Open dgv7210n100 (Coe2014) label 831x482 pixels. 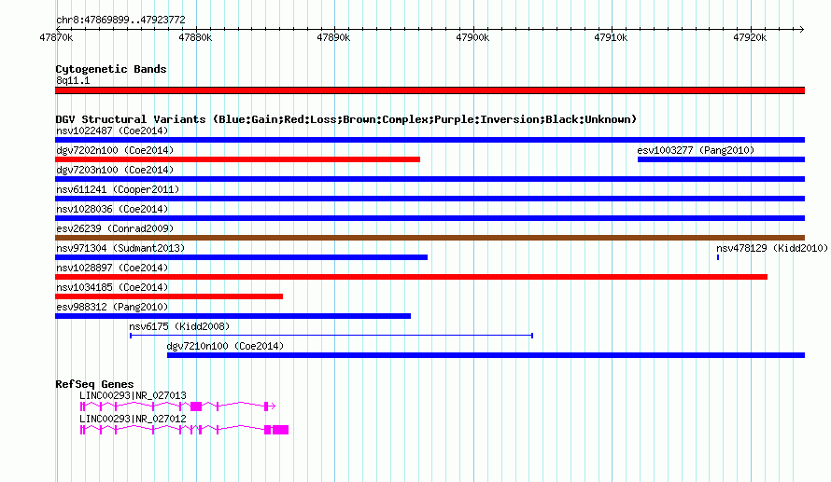tap(225, 346)
